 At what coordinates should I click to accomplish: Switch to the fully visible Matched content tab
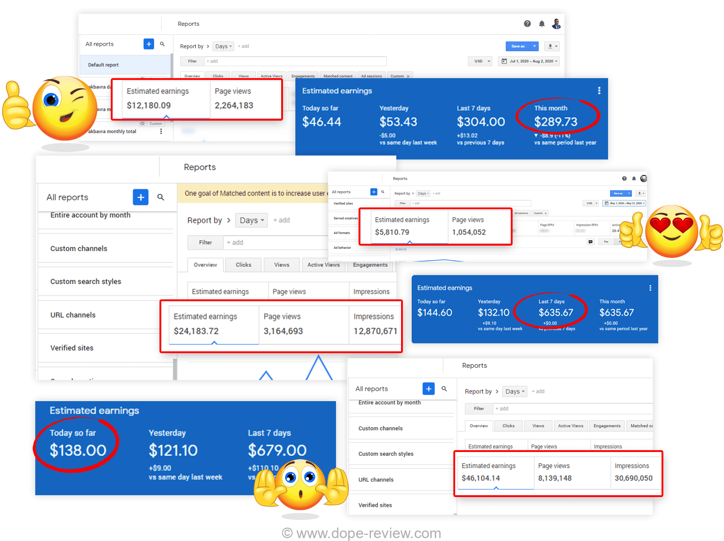(337, 76)
